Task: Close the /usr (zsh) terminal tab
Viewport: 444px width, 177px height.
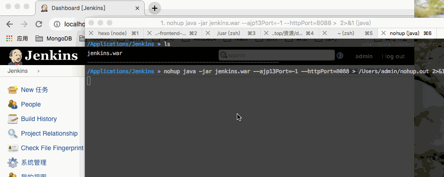Action: tap(208, 33)
